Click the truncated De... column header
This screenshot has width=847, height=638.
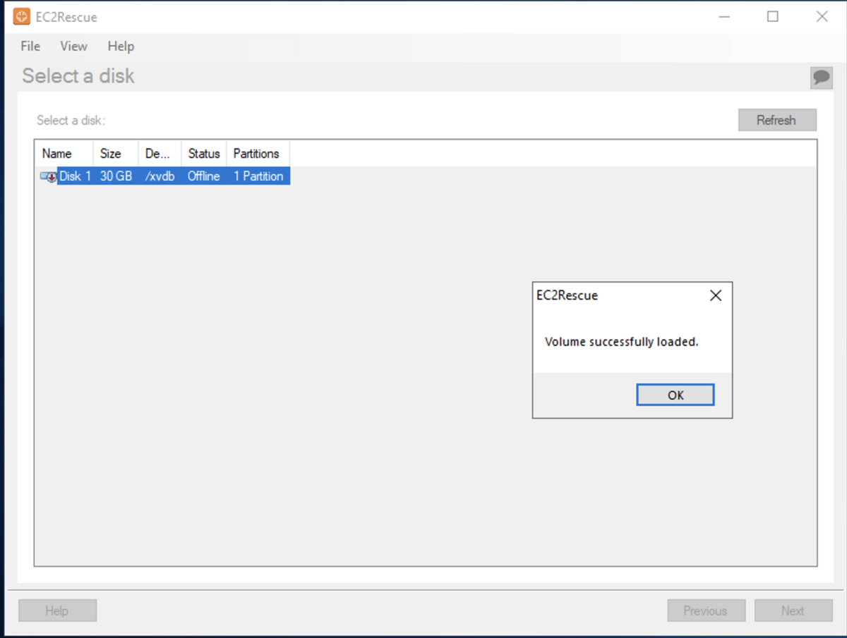click(x=160, y=154)
